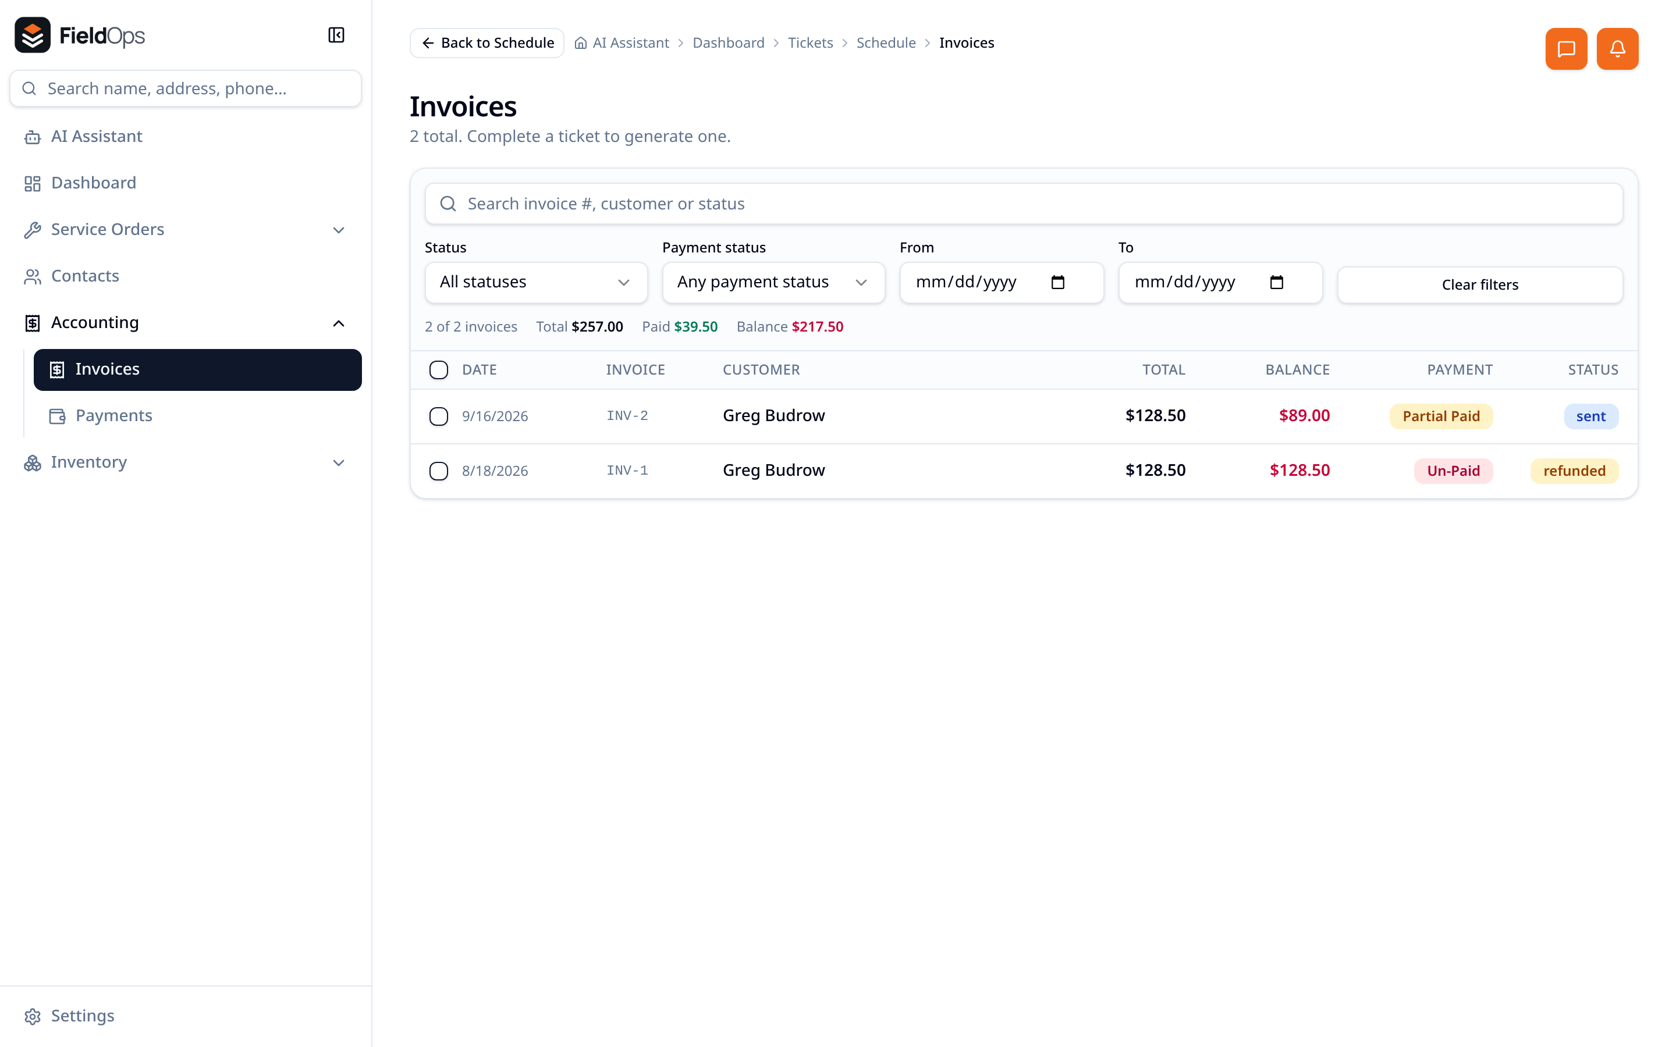
Task: Select Invoices in the sidebar
Action: click(197, 370)
